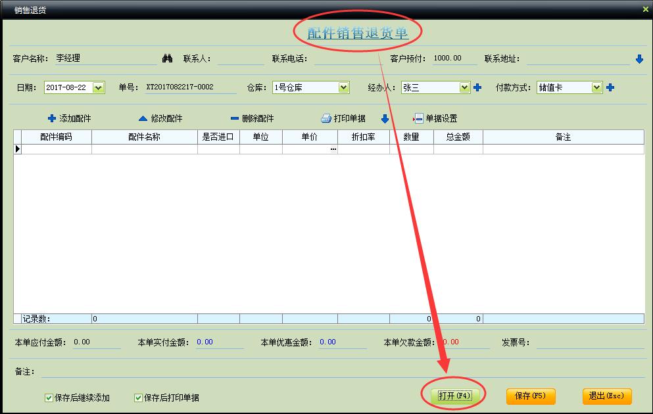Click the 是否进口 column header
The height and width of the screenshot is (414, 653).
tap(218, 137)
